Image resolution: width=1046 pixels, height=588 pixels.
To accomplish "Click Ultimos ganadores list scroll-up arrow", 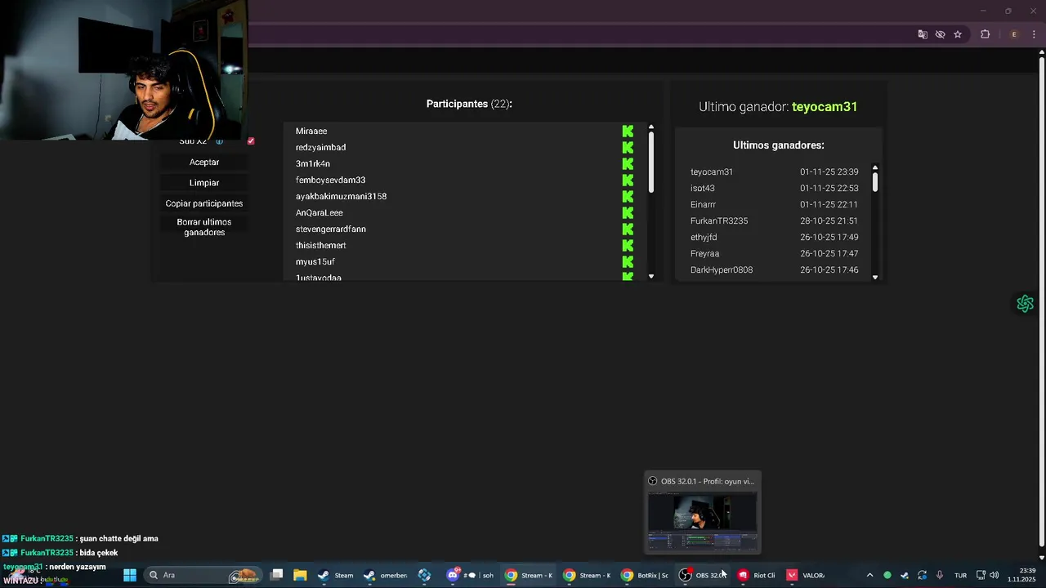I will tap(875, 167).
